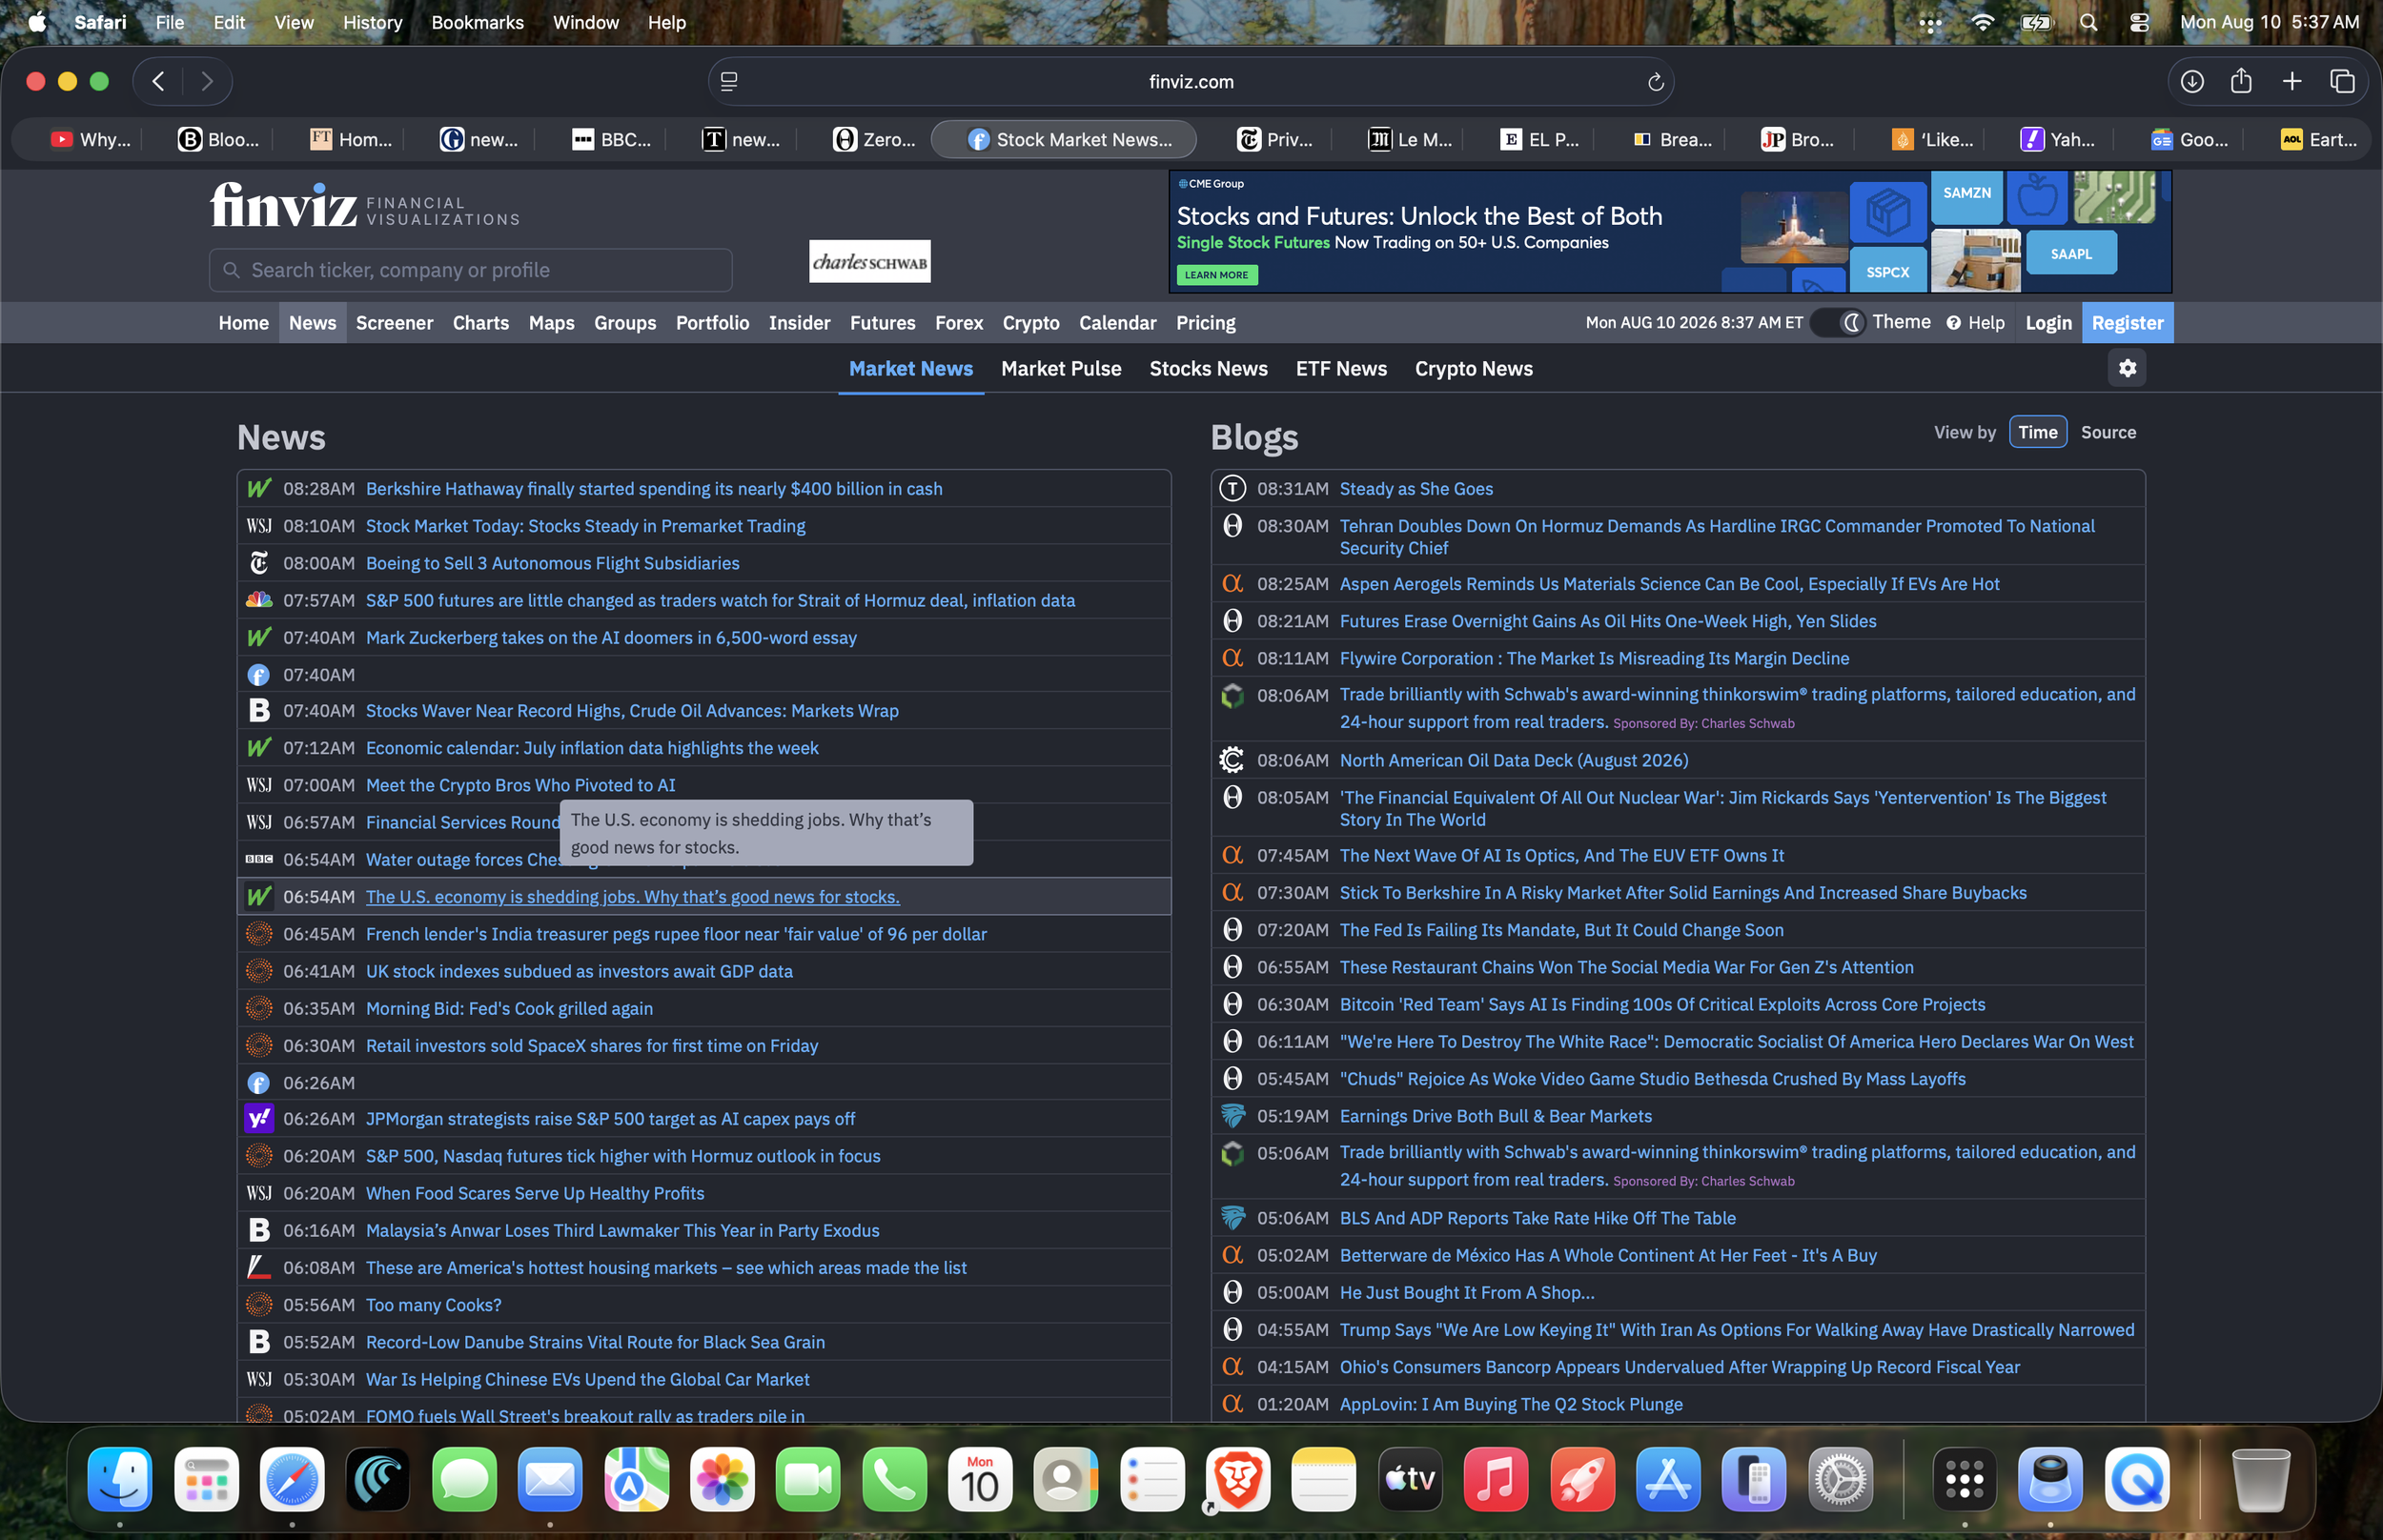Screen dimensions: 2383x1540
Task: Open the Steady as She Goes blog post
Action: click(x=1416, y=489)
